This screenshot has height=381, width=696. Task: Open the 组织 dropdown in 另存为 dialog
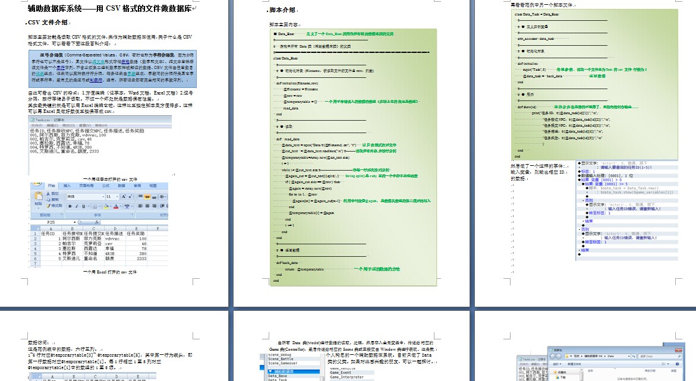pos(557,364)
